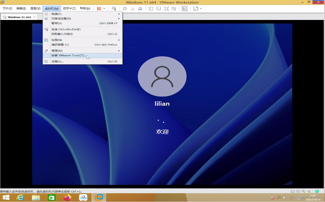Viewport: 325px width, 202px height.
Task: Click the CD/DVD drive status bar icon
Action: pyautogui.click(x=298, y=192)
